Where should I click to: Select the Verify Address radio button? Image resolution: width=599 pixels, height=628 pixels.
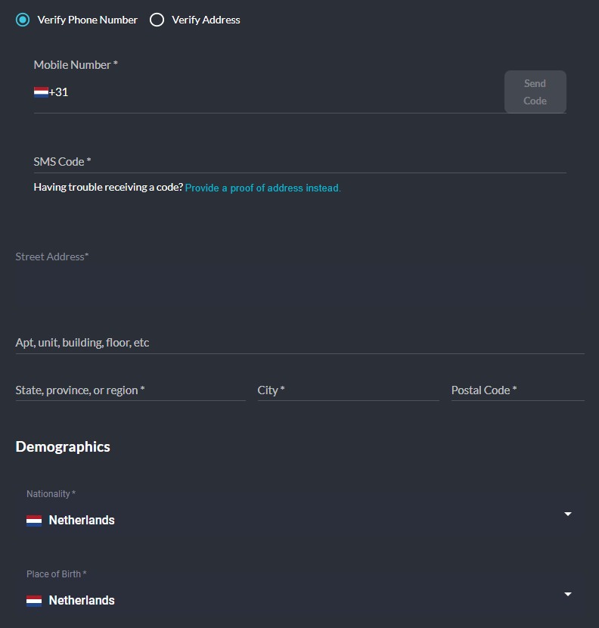tap(157, 20)
